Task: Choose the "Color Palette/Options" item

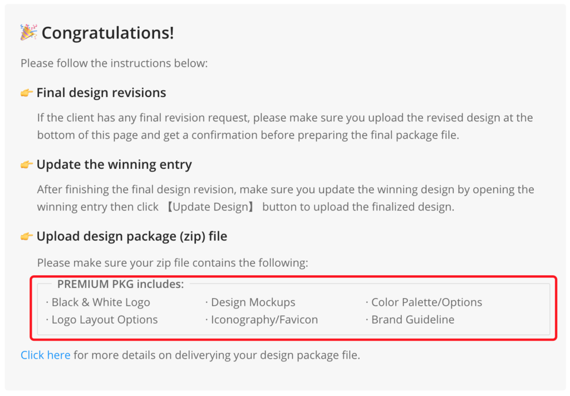Action: [x=426, y=302]
